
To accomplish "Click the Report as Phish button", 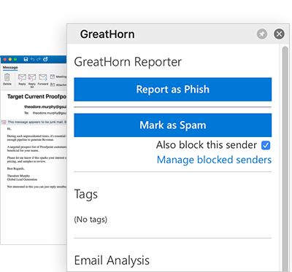I will [173, 90].
